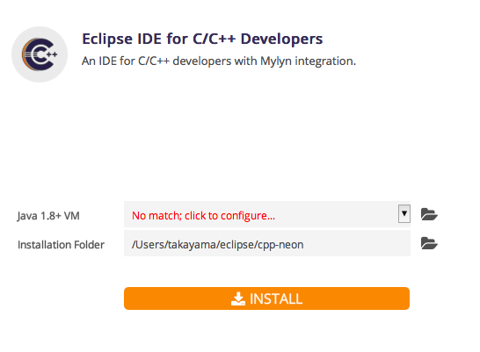
Task: Click the Eclipse C++ logo icon
Action: coord(40,54)
